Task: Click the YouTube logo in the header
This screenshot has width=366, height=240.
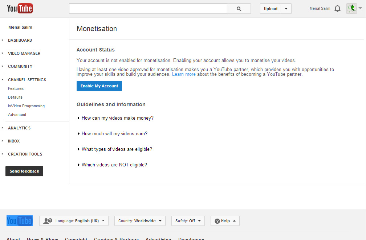Action: pyautogui.click(x=20, y=8)
